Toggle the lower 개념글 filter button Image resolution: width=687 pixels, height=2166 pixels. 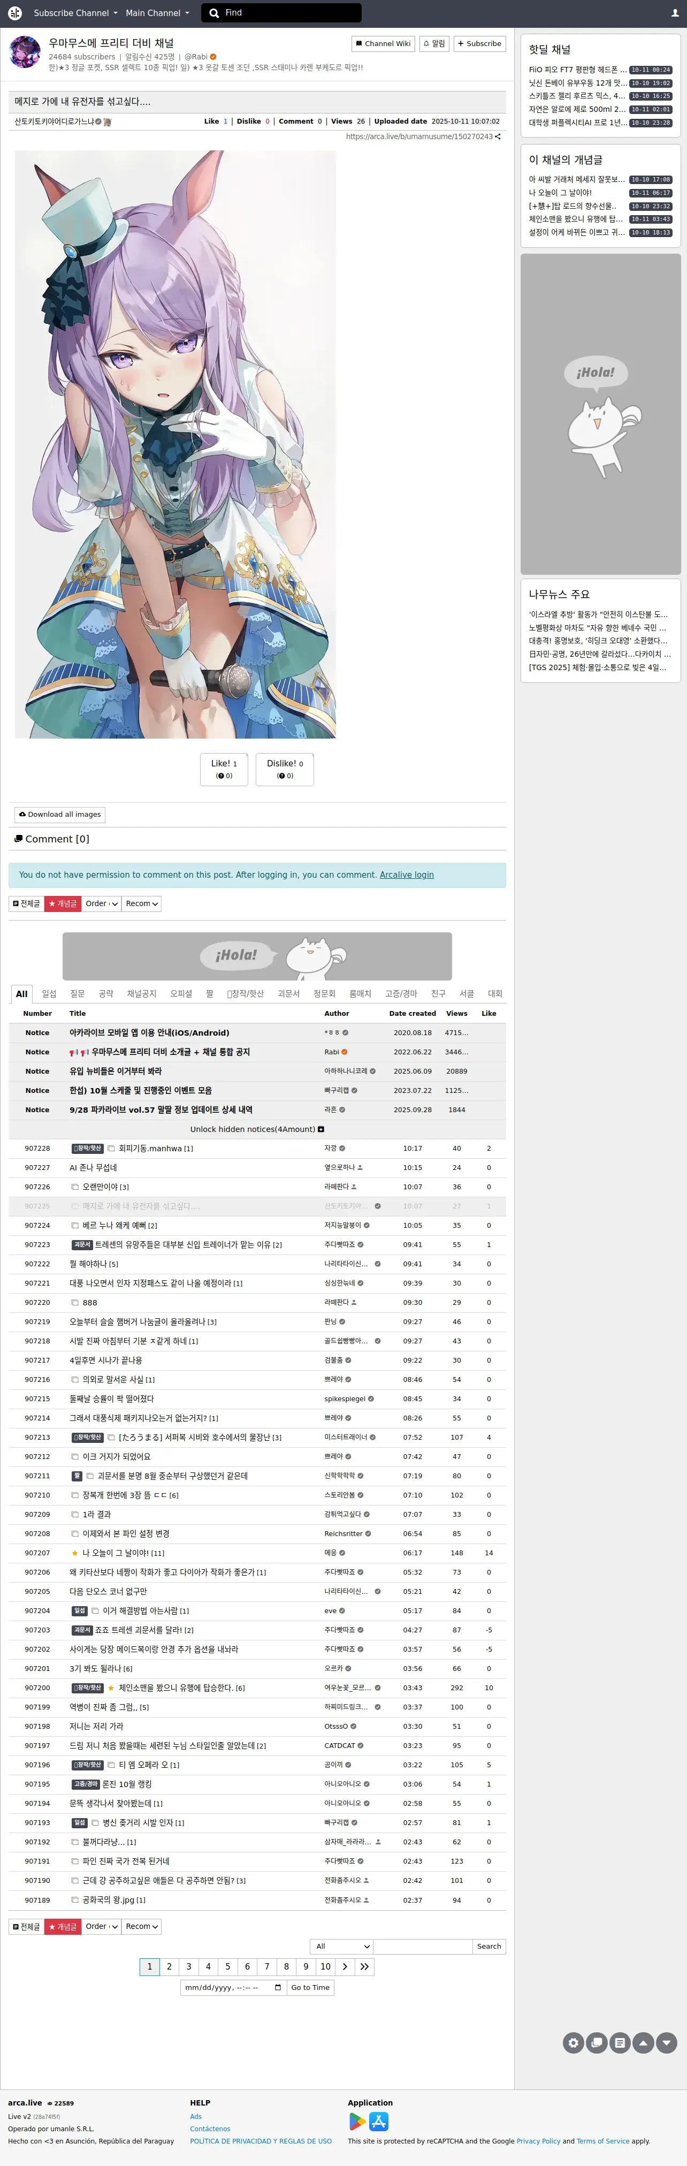click(x=62, y=1926)
